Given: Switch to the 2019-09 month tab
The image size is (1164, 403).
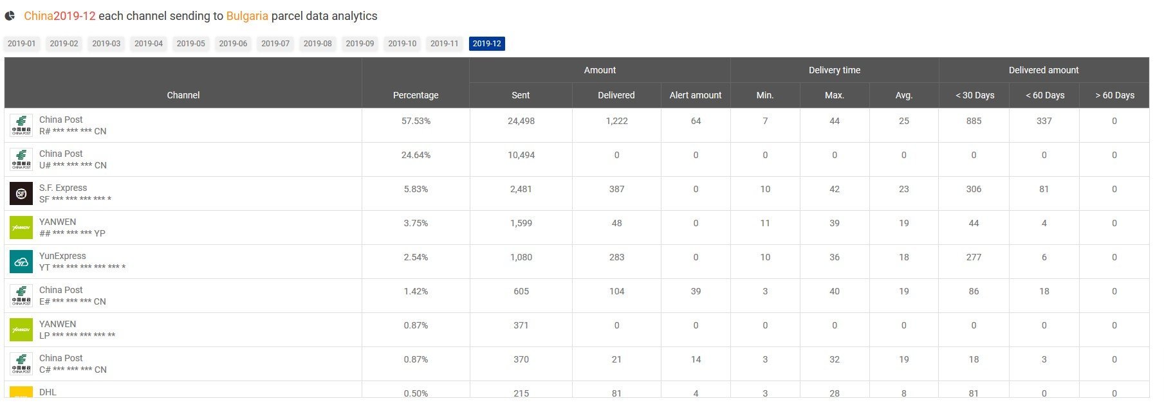Looking at the screenshot, I should coord(360,44).
